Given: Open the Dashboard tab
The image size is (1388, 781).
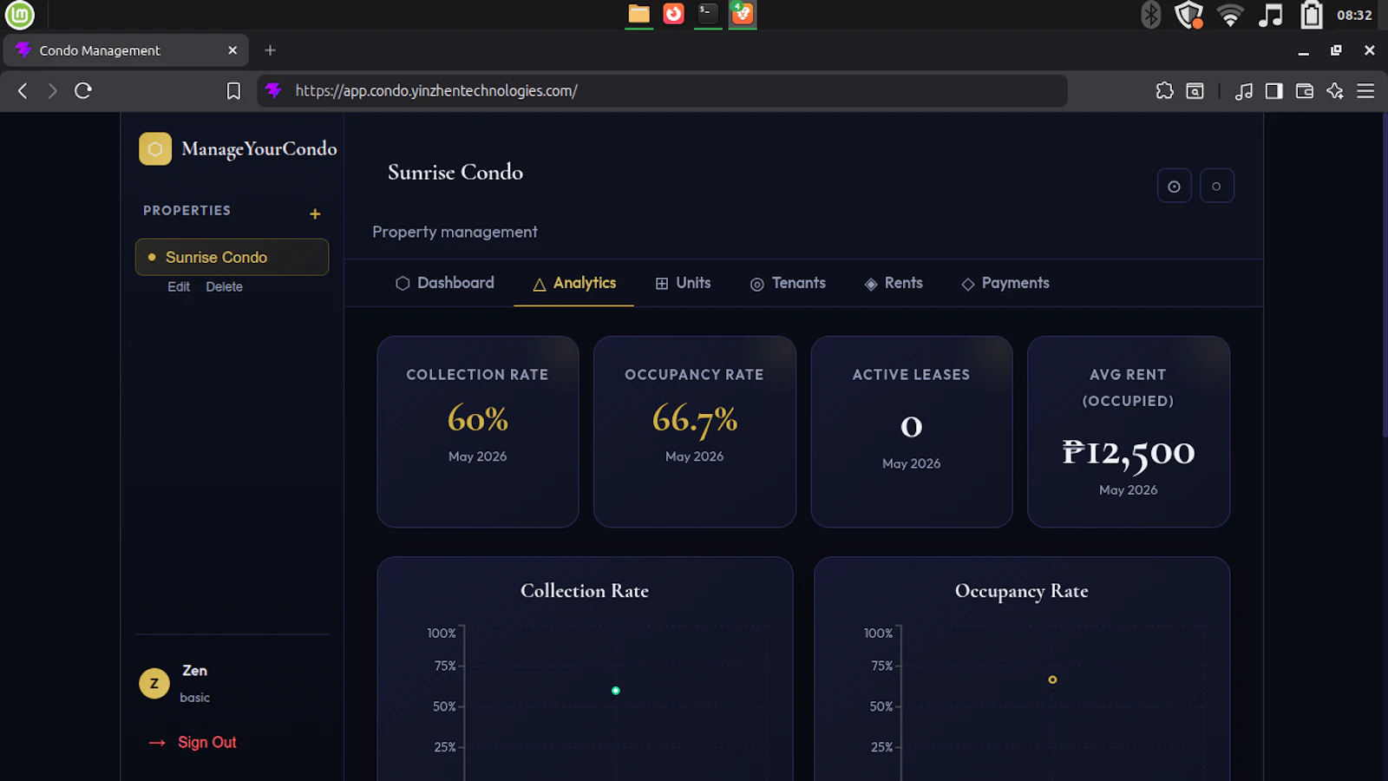Looking at the screenshot, I should click(444, 283).
